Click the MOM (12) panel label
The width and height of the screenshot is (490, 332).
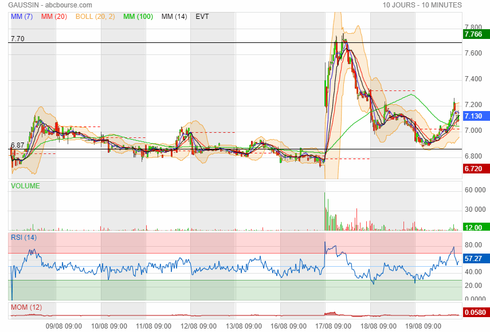click(x=26, y=307)
